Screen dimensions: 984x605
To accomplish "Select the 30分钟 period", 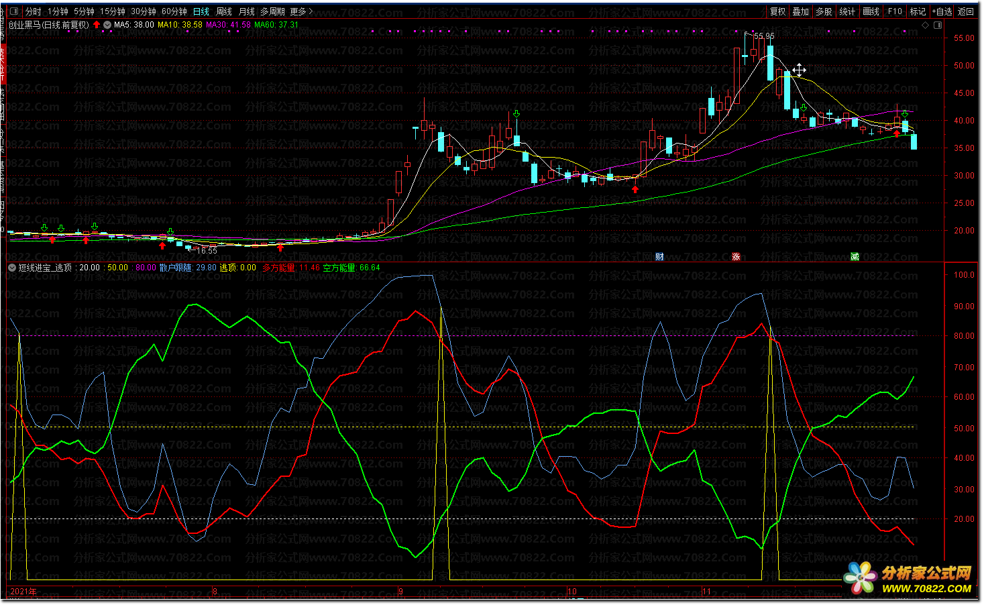I will coord(144,11).
